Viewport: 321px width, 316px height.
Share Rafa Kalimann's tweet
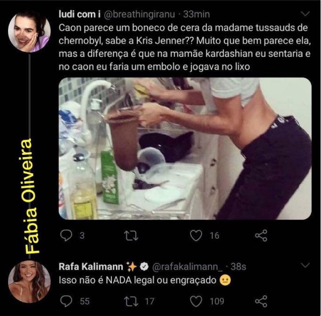coord(261,301)
